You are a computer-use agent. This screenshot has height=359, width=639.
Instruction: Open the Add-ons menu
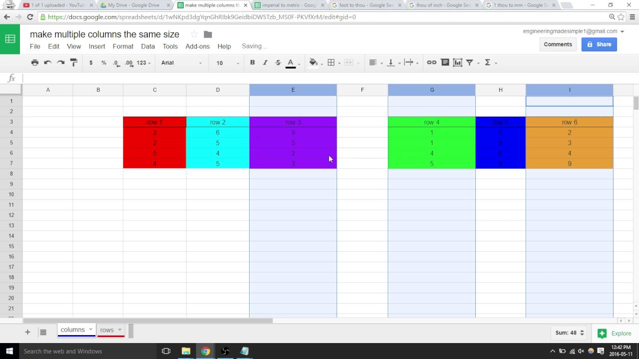tap(198, 46)
